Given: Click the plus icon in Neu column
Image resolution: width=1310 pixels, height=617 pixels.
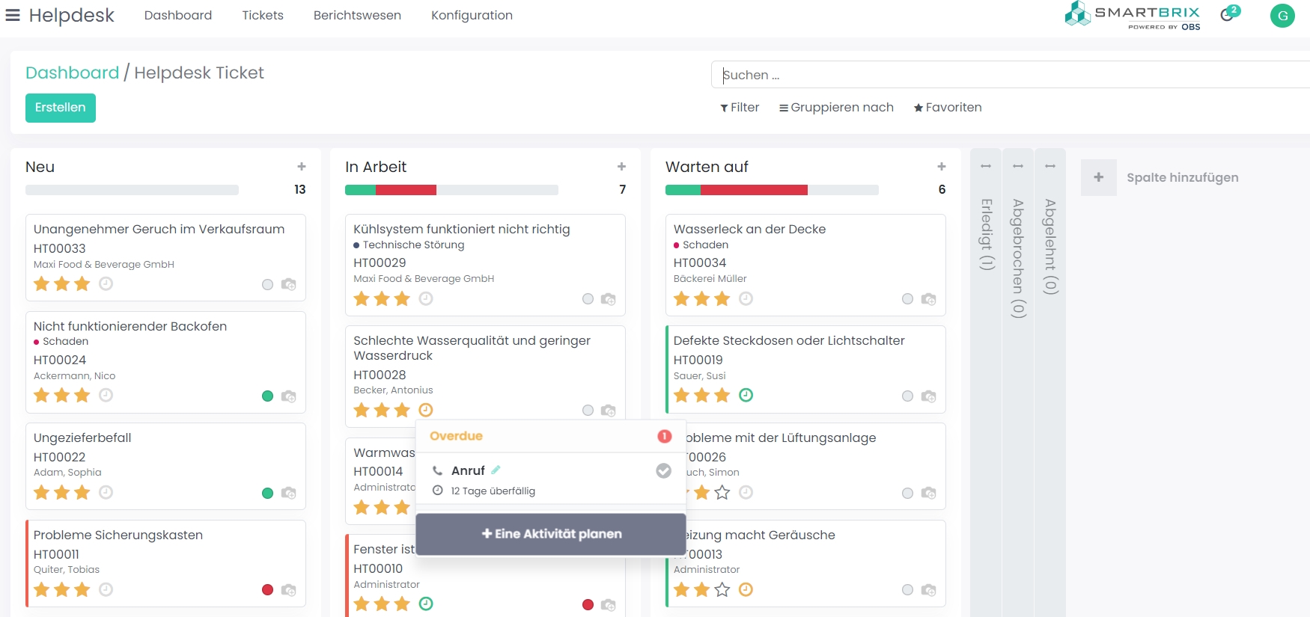Looking at the screenshot, I should (x=302, y=167).
